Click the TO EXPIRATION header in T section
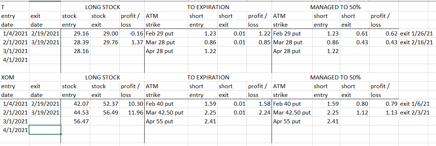Viewport: 436px width, 146px height. pos(208,7)
